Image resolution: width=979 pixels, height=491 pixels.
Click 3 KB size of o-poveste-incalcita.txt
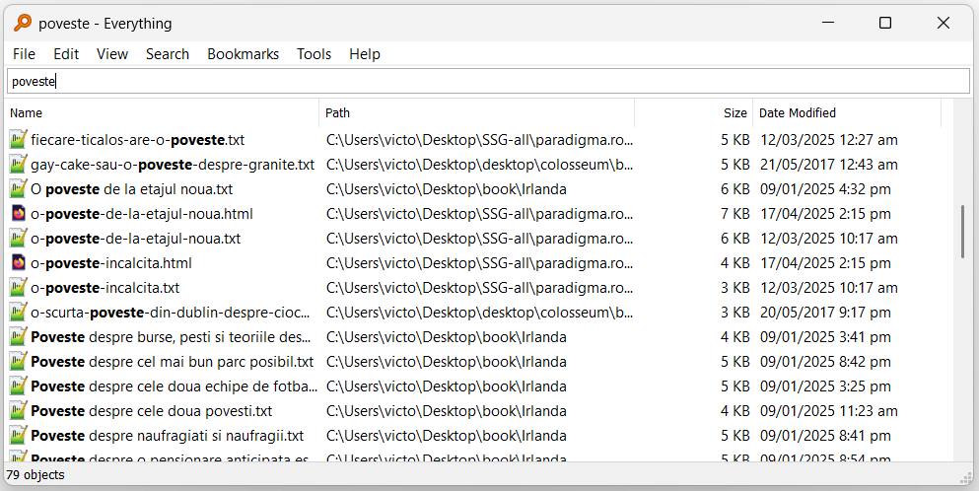tap(734, 288)
